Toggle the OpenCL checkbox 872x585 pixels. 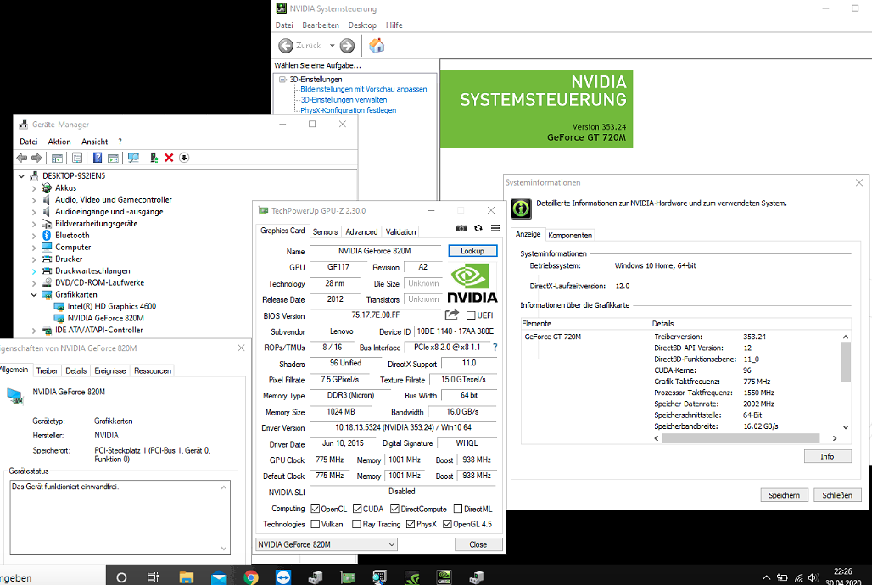tap(316, 509)
